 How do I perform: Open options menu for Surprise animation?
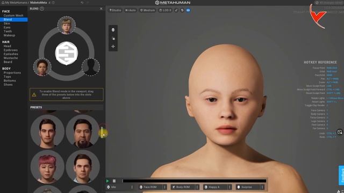262,187
